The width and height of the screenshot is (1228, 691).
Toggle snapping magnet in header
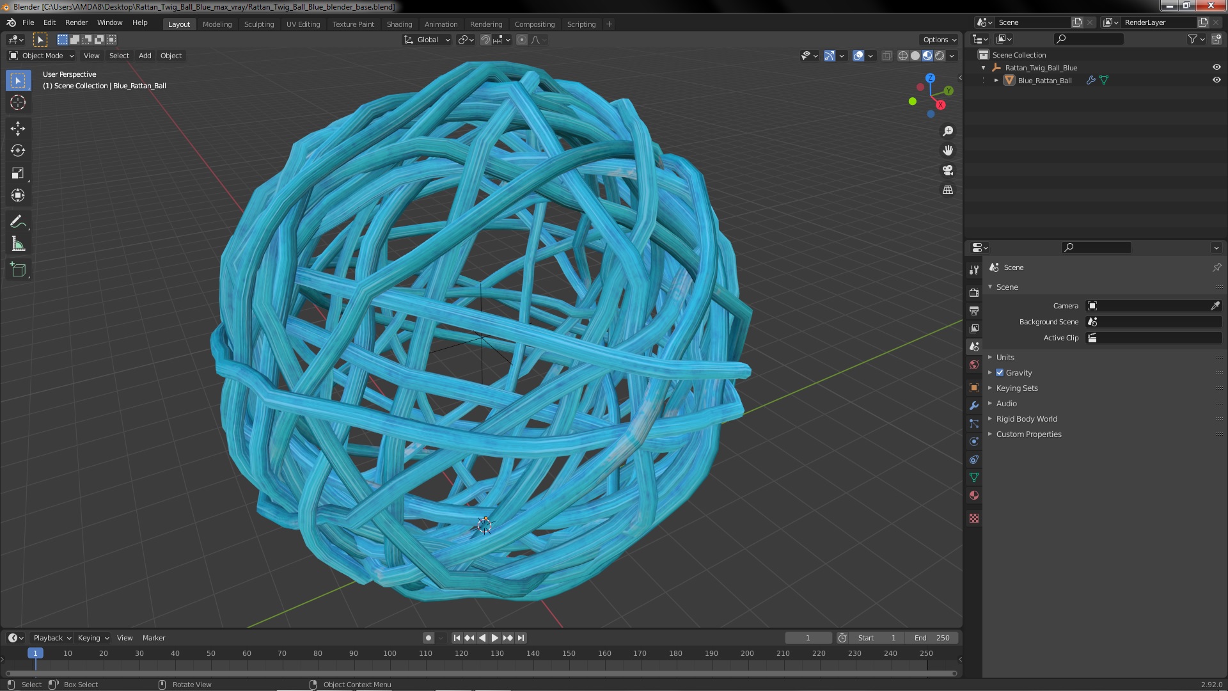point(485,40)
